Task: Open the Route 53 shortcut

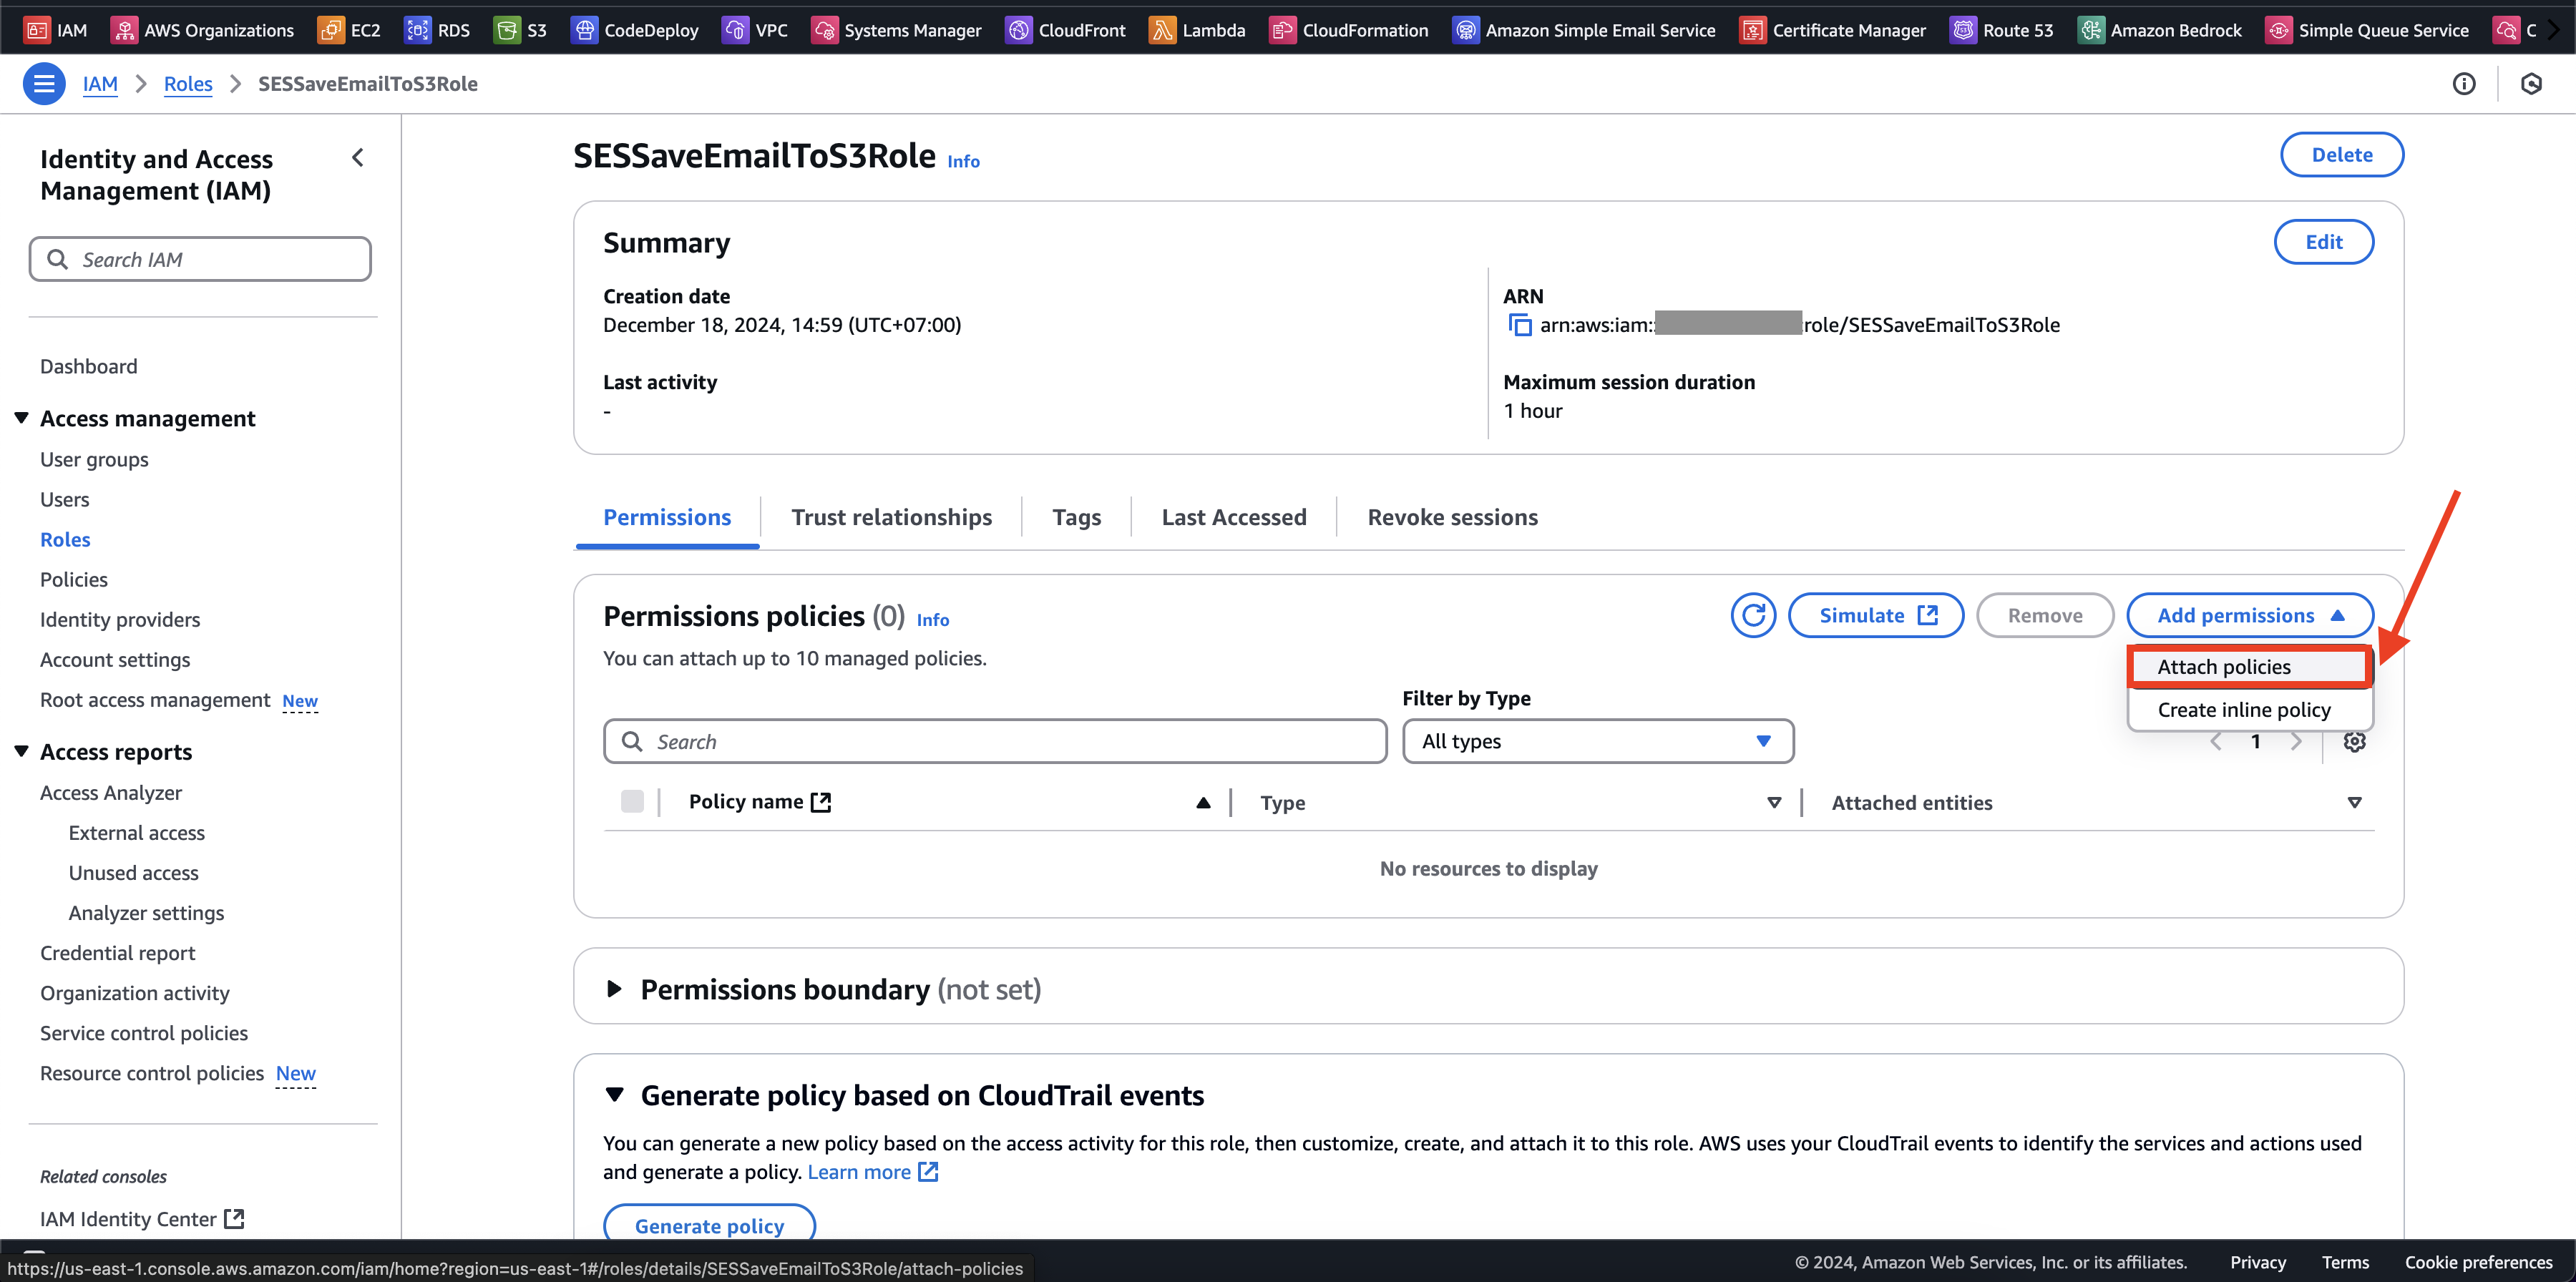Action: point(2002,30)
